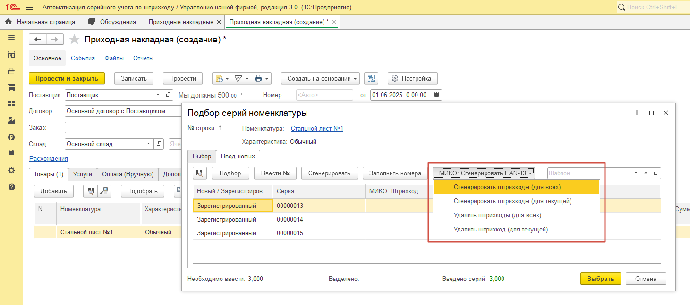Viewport: 690px width, 305px height.
Task: Open the print icon menu
Action: [261, 79]
